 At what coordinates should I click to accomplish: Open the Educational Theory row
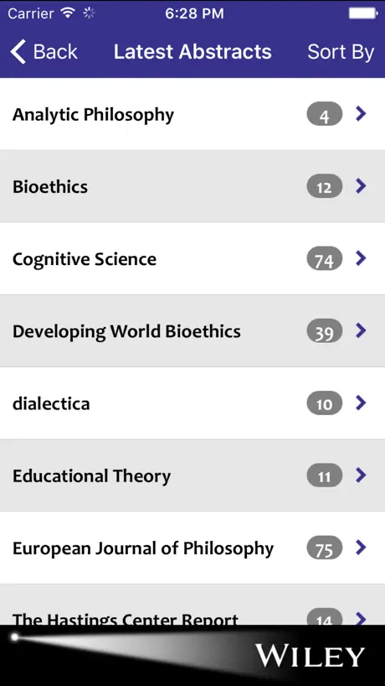pyautogui.click(x=192, y=476)
